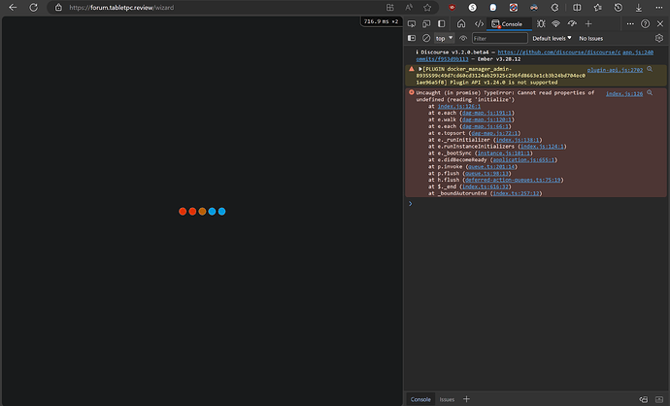Toggle device emulation in DevTools
This screenshot has height=406, width=670.
tap(426, 24)
